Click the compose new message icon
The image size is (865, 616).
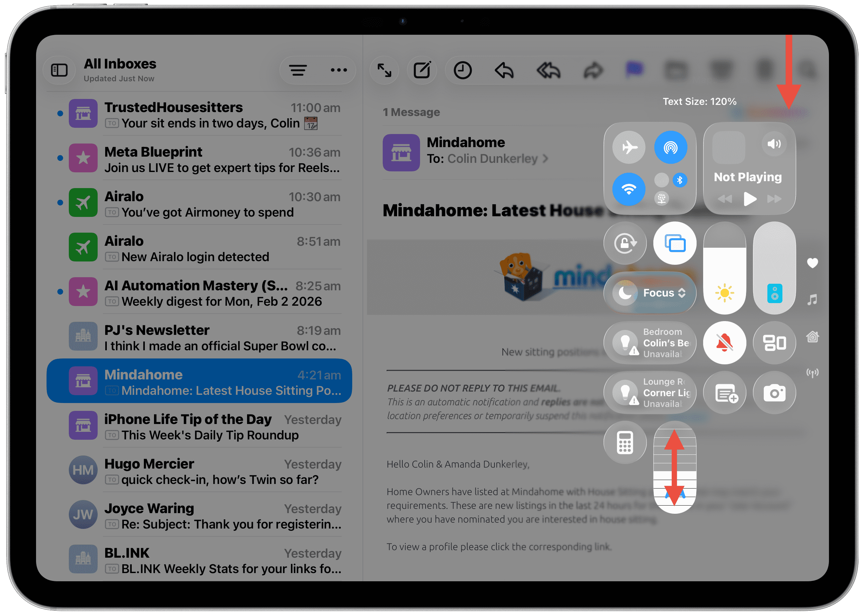click(x=422, y=70)
